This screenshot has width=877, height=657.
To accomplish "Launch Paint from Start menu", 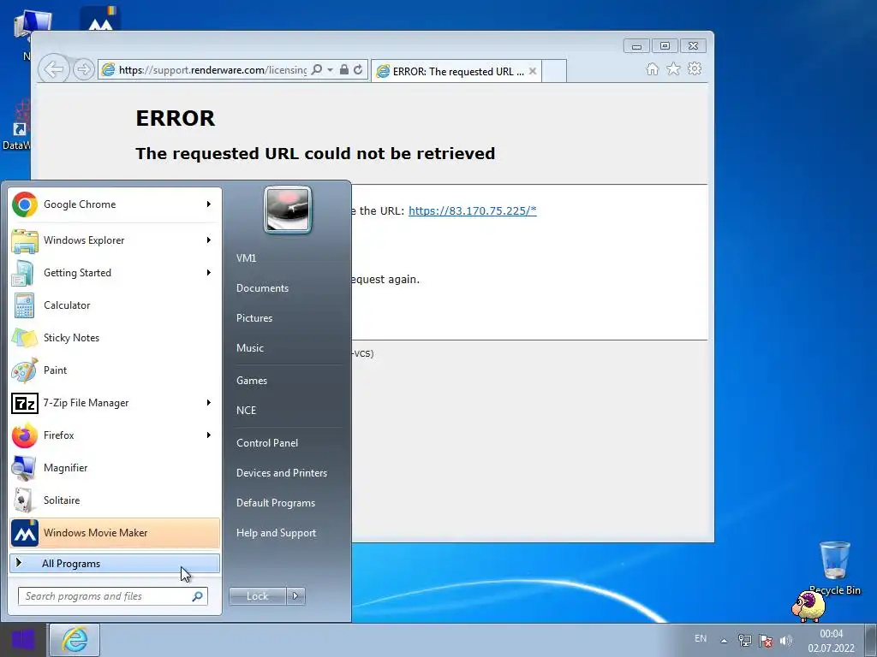I will click(x=115, y=370).
